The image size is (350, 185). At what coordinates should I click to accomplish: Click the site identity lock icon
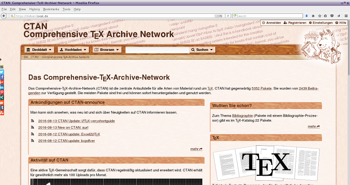click(12, 16)
